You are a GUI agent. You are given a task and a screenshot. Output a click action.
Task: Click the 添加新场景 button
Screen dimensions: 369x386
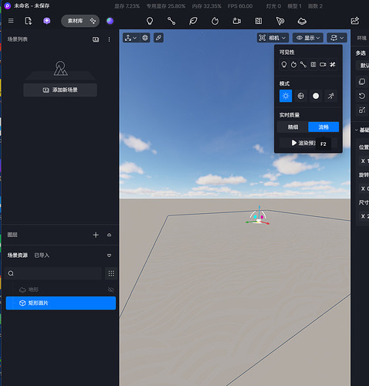point(60,90)
